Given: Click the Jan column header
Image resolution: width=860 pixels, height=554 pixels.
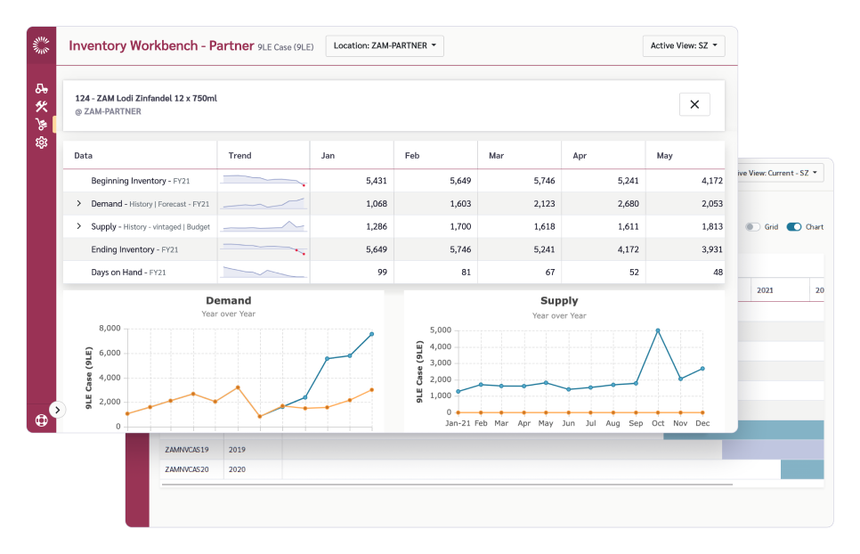Looking at the screenshot, I should [329, 156].
